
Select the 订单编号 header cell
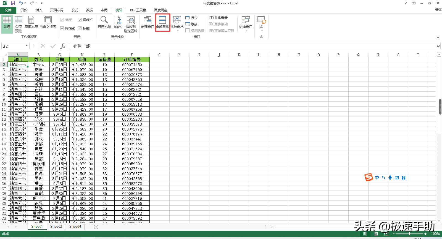pyautogui.click(x=132, y=59)
